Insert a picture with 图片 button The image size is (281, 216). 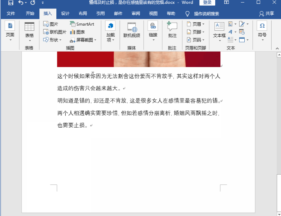point(51,24)
